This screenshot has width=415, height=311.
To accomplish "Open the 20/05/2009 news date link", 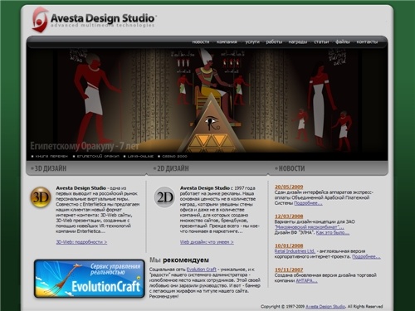I will pyautogui.click(x=289, y=187).
